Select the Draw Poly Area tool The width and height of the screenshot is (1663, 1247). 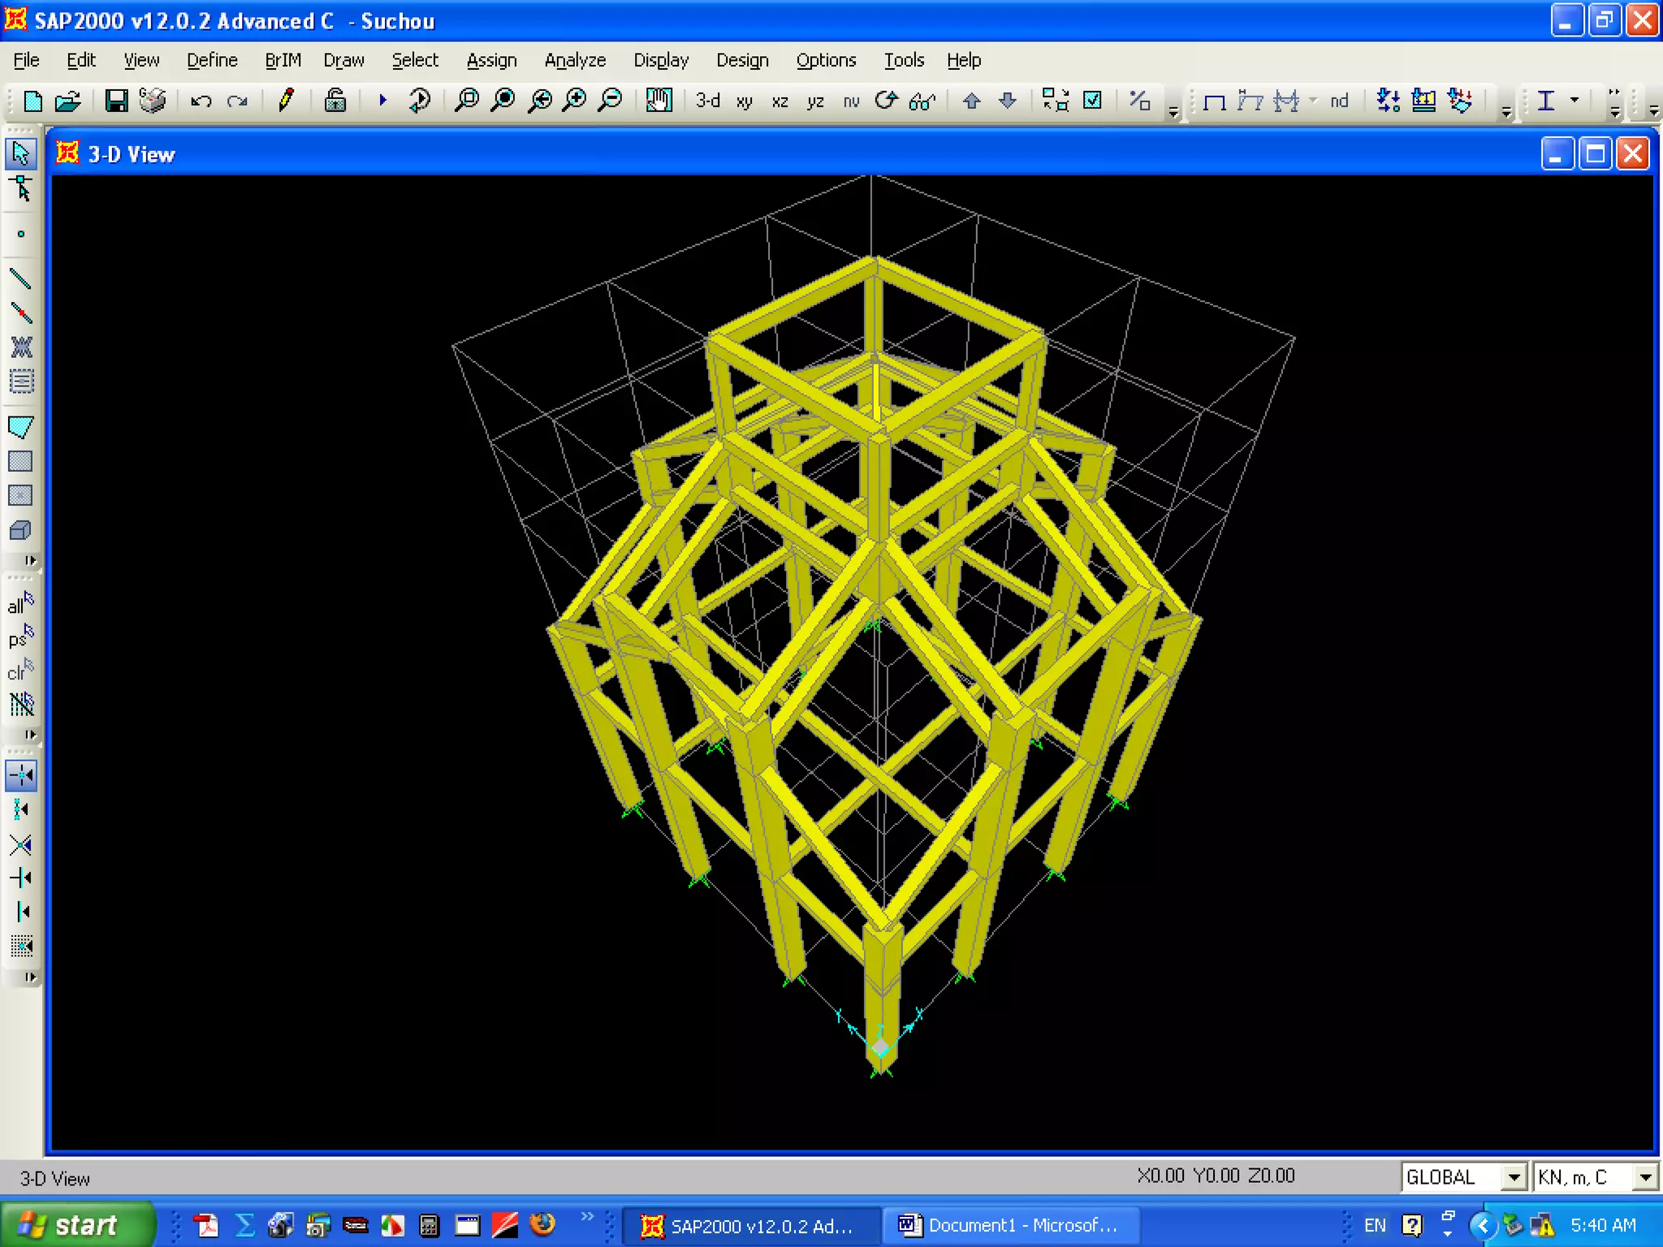click(x=20, y=427)
